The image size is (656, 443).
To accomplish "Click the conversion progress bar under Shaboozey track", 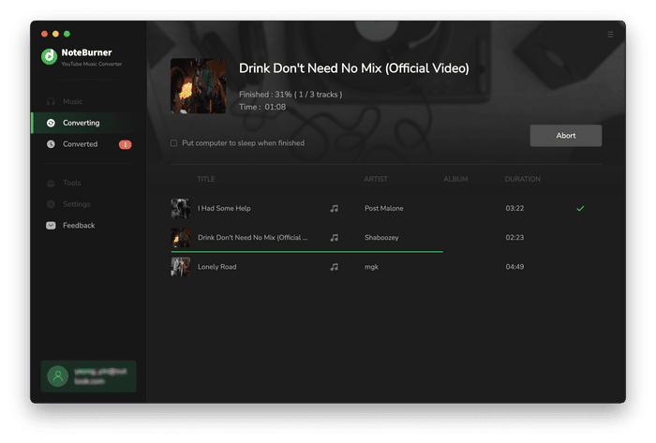I will click(307, 252).
